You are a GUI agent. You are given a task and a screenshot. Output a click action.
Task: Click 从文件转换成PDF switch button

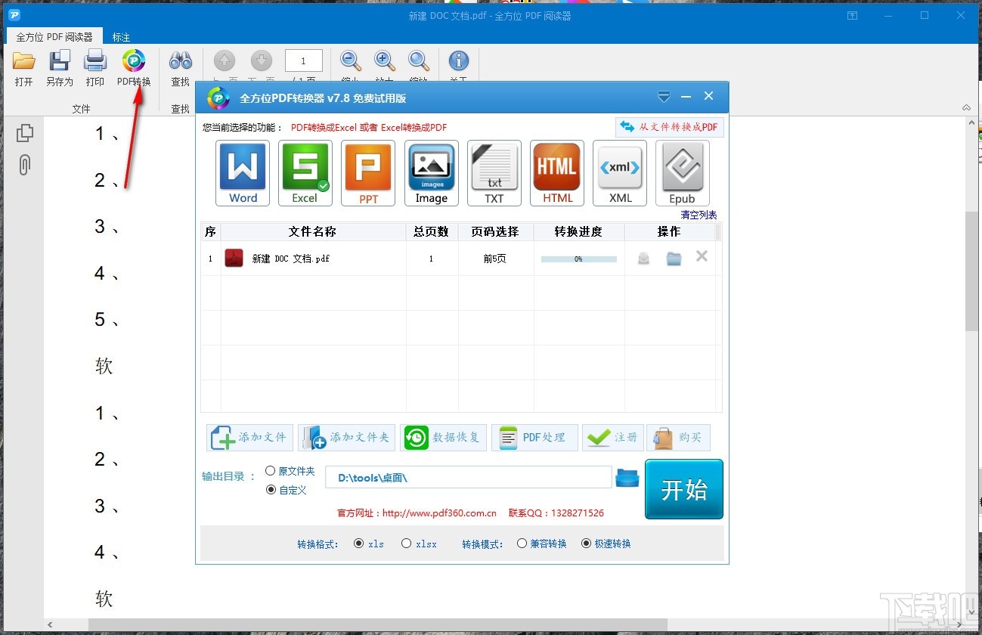point(670,127)
